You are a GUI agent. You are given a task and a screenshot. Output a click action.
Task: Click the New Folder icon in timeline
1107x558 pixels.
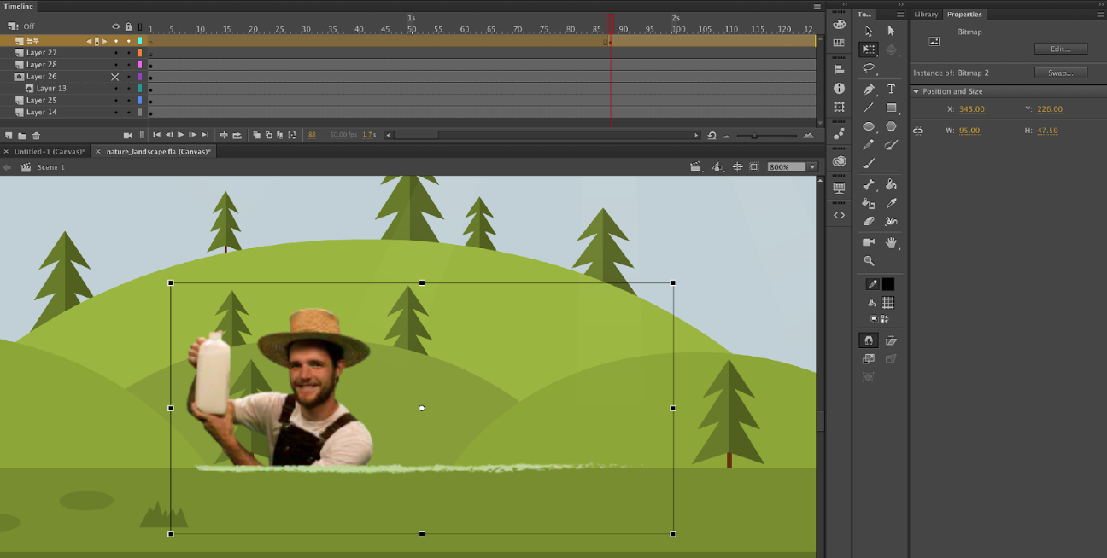pyautogui.click(x=22, y=135)
